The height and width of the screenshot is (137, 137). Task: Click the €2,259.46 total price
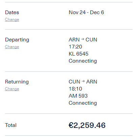87,125
